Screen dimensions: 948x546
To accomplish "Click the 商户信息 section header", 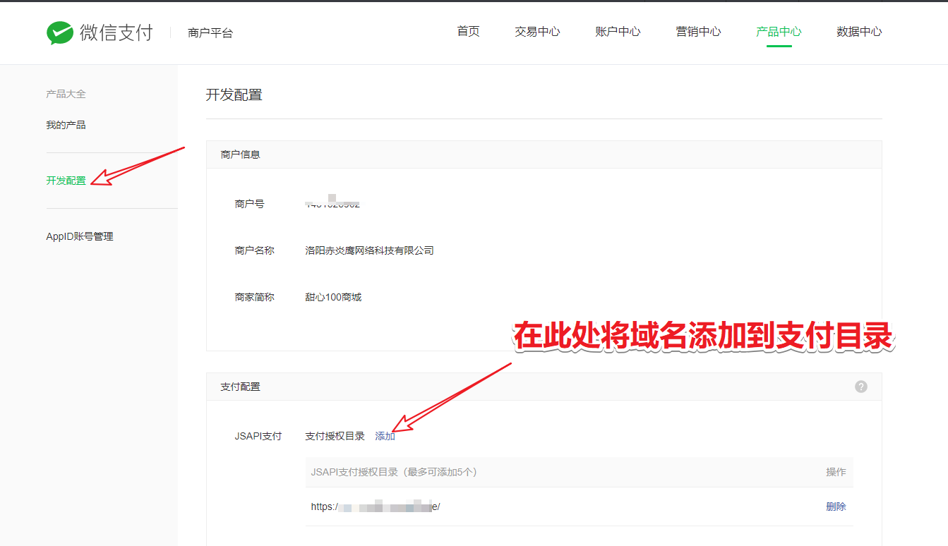I will pos(241,154).
